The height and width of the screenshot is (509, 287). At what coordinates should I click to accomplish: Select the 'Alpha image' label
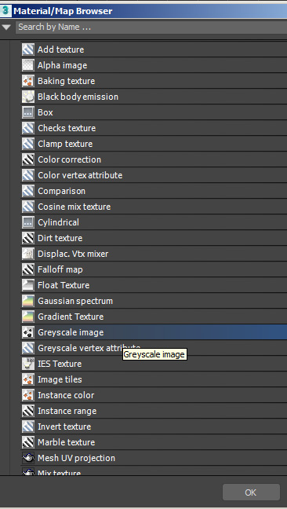62,65
